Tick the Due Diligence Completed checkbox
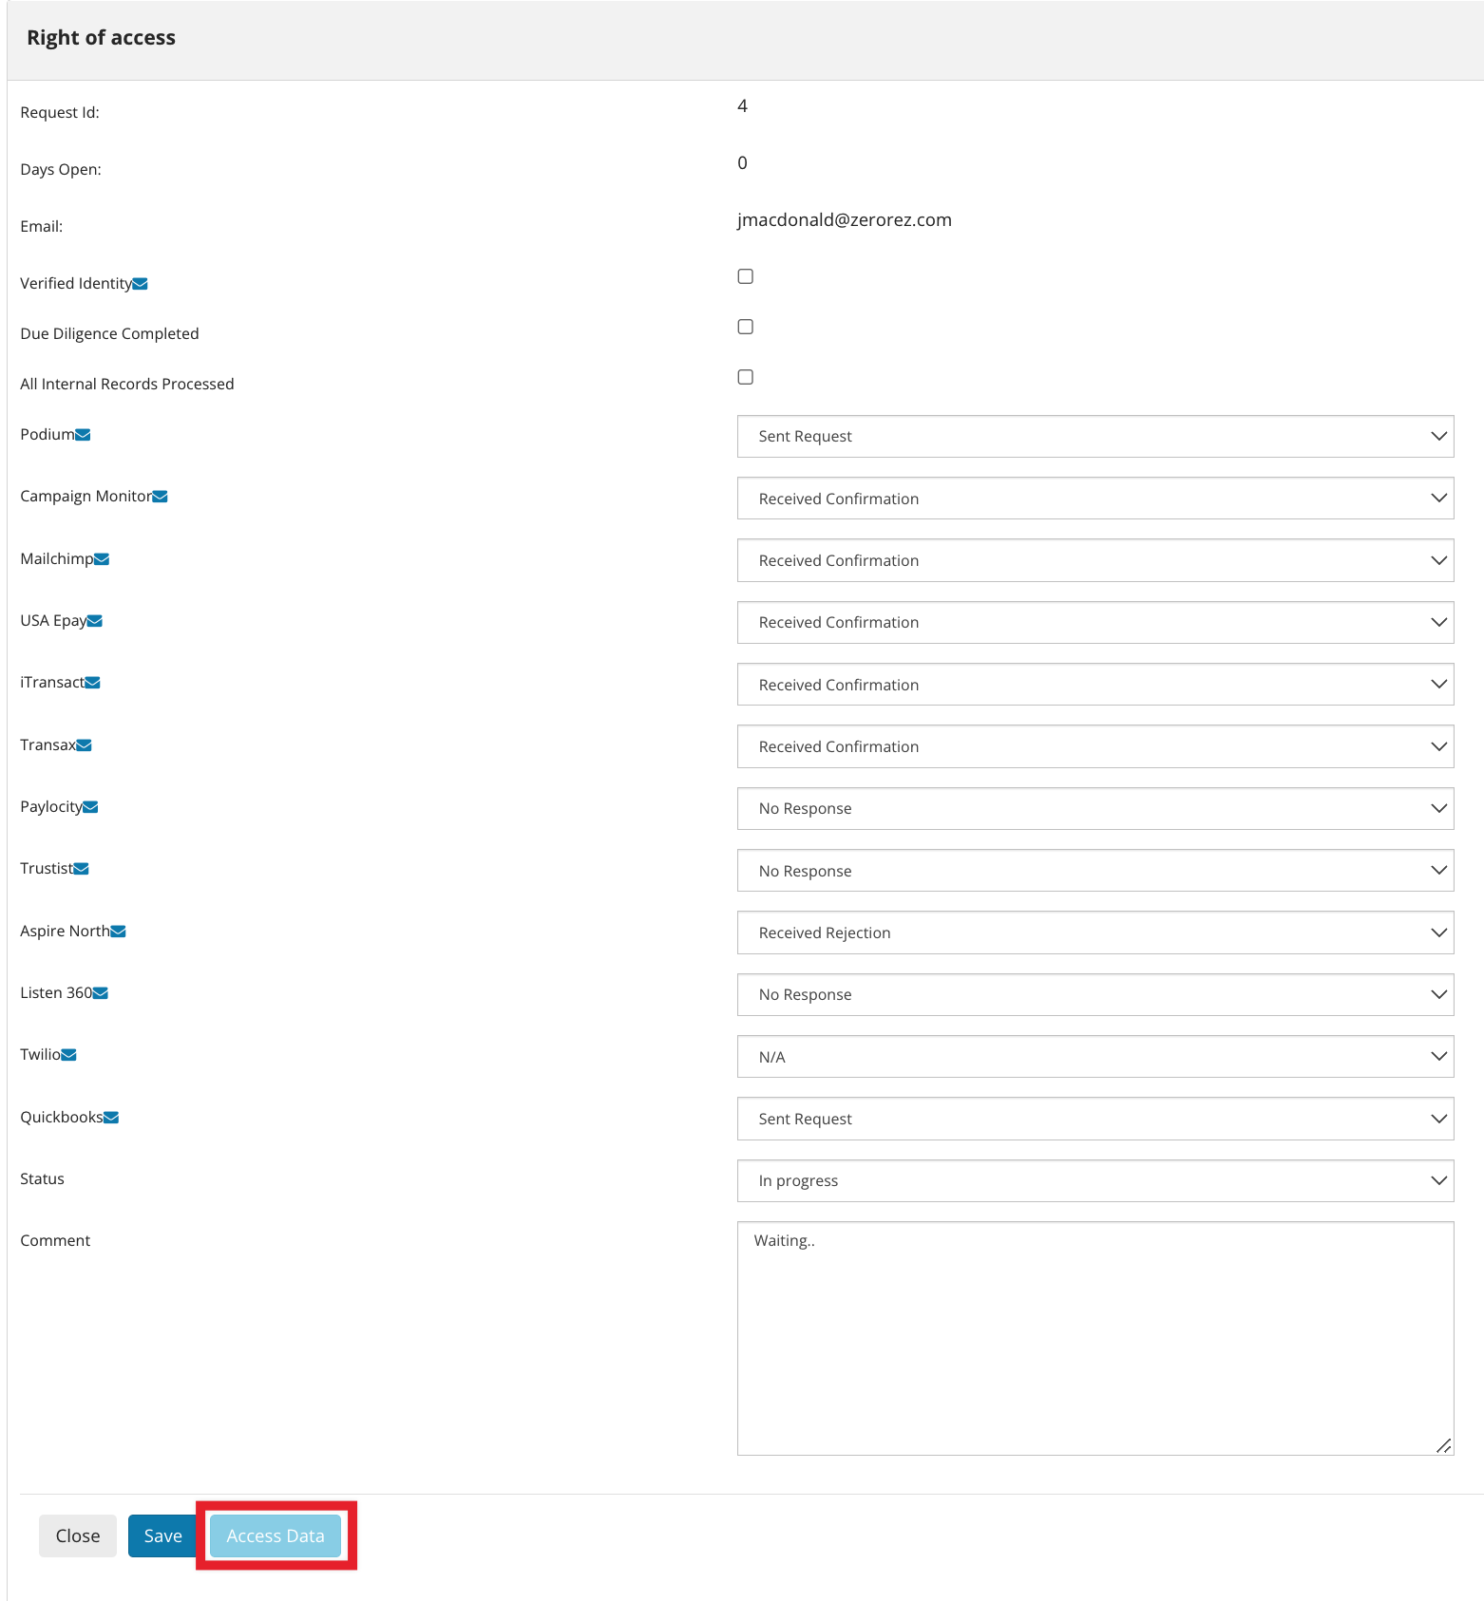1484x1601 pixels. coord(746,327)
